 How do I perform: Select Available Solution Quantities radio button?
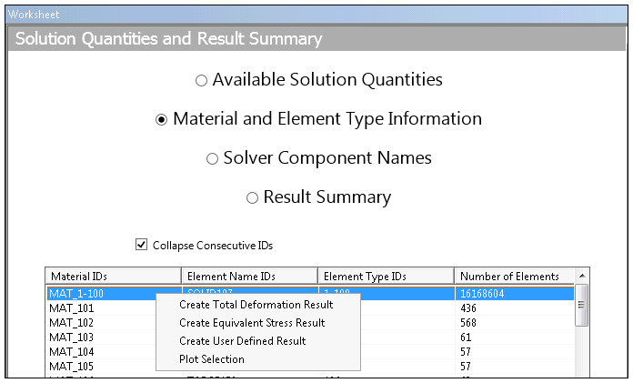click(201, 81)
